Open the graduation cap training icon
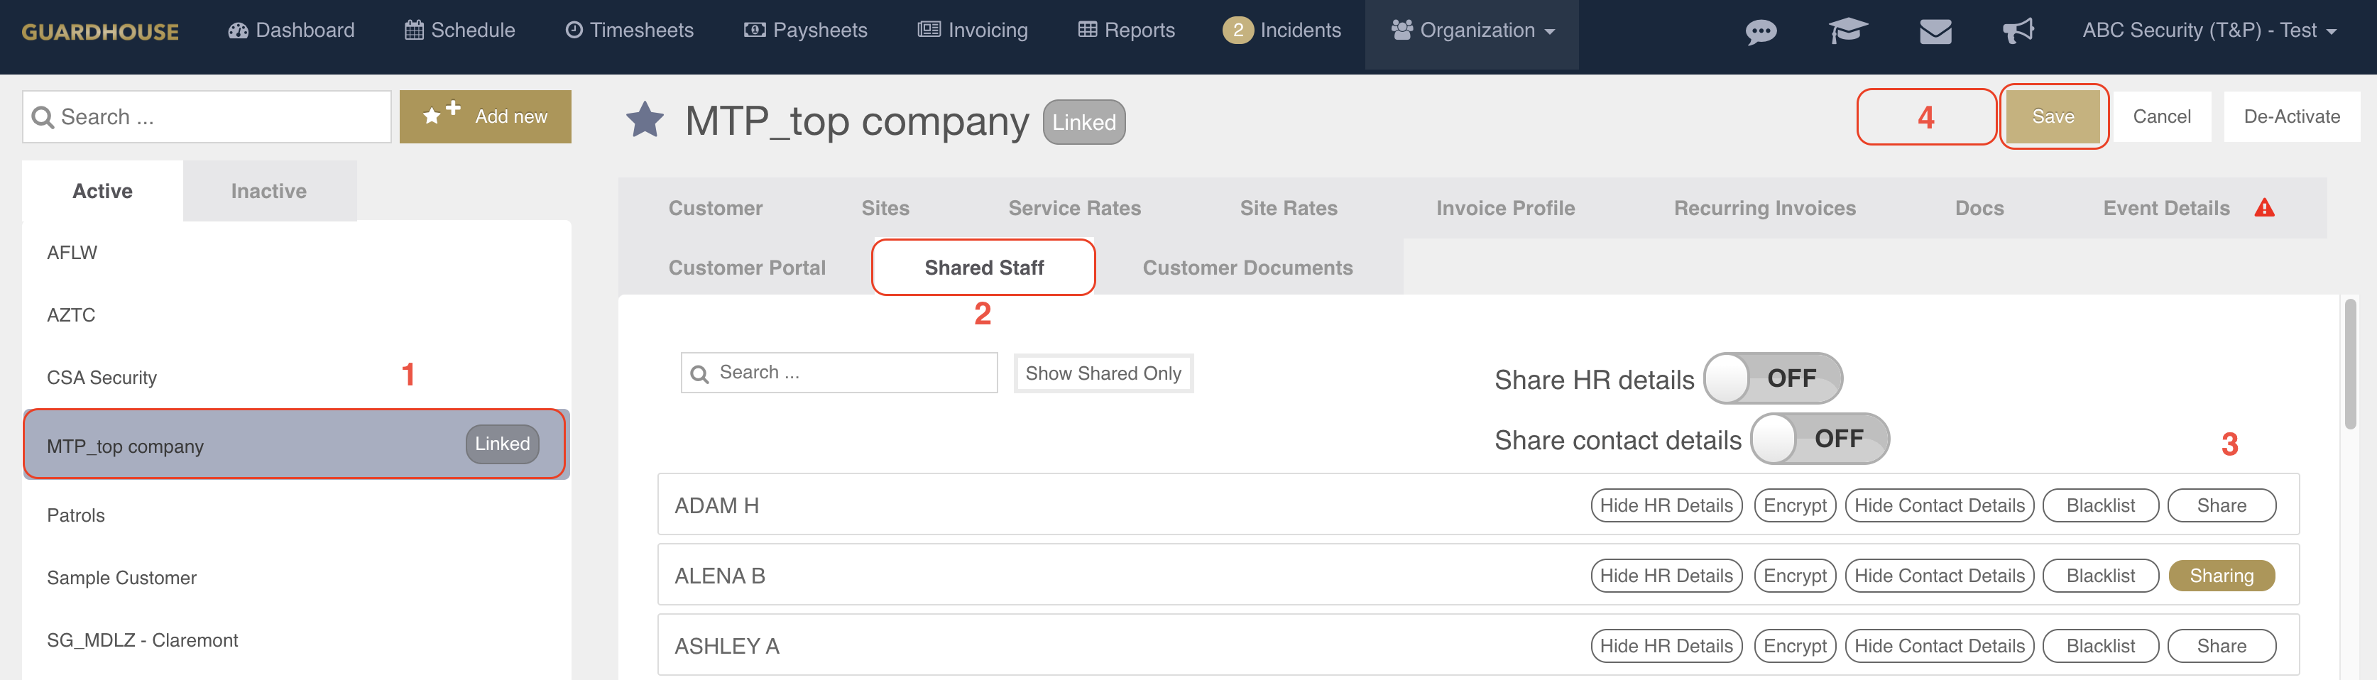The width and height of the screenshot is (2377, 680). pos(1847,31)
